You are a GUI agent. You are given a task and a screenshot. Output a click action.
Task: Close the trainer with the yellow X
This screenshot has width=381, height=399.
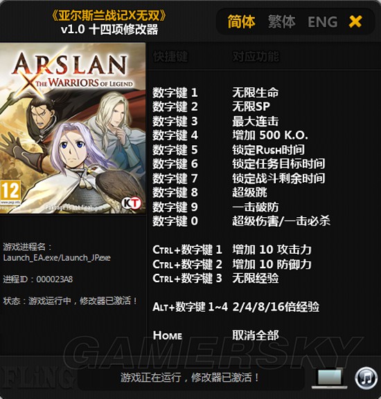pyautogui.click(x=355, y=21)
